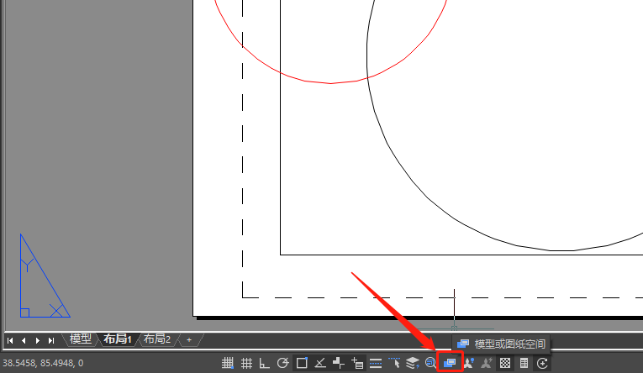Go to previous layout tab arrow
Viewport: 643px width, 373px height.
coord(24,340)
